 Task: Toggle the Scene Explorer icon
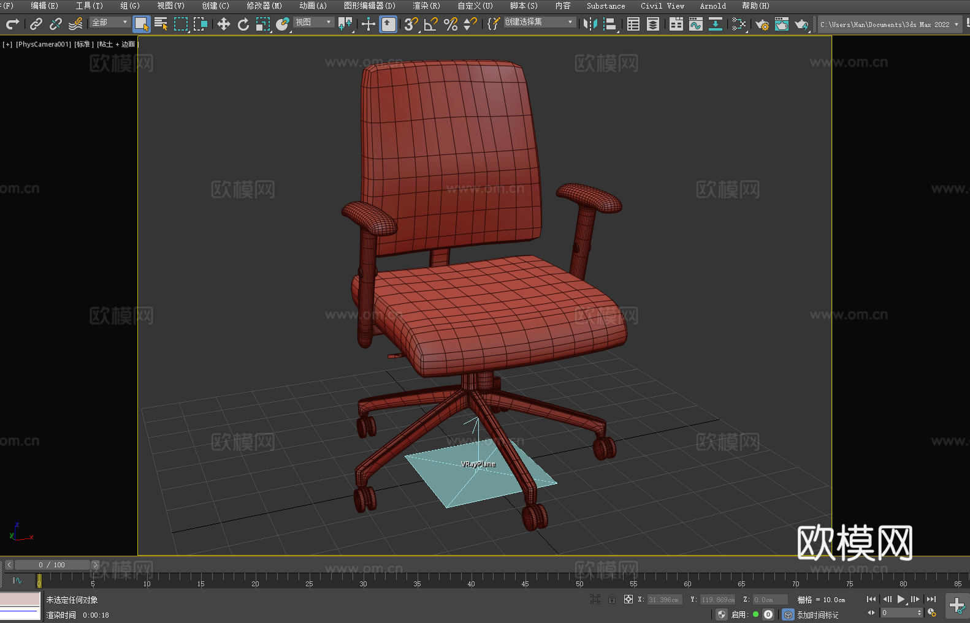tap(633, 24)
